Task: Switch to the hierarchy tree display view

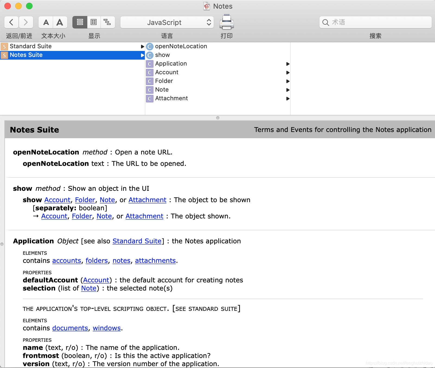Action: (107, 22)
